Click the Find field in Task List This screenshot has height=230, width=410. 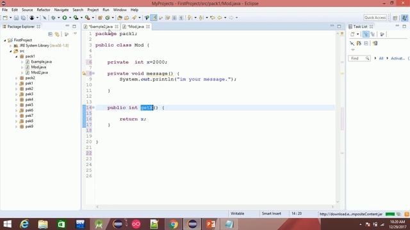pyautogui.click(x=359, y=58)
